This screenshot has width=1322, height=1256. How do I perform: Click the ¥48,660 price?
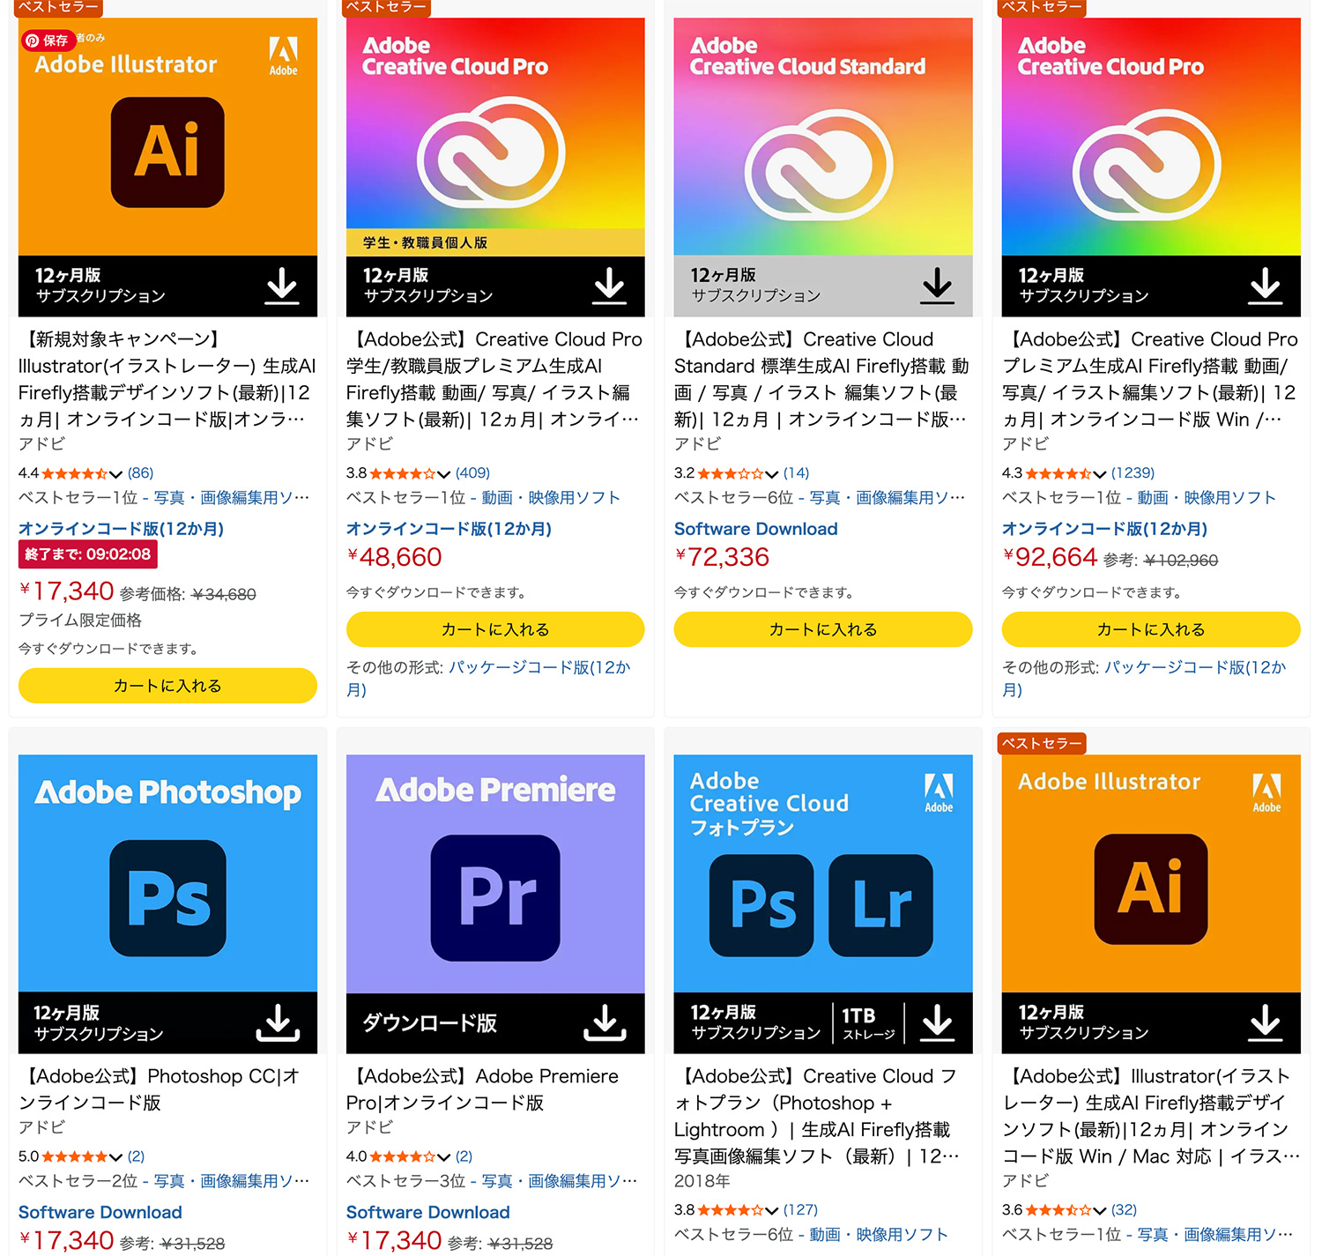395,558
